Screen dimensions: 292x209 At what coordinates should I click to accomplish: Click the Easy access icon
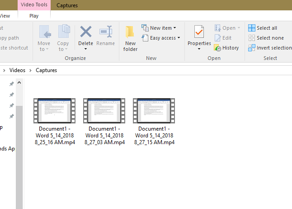[145, 38]
